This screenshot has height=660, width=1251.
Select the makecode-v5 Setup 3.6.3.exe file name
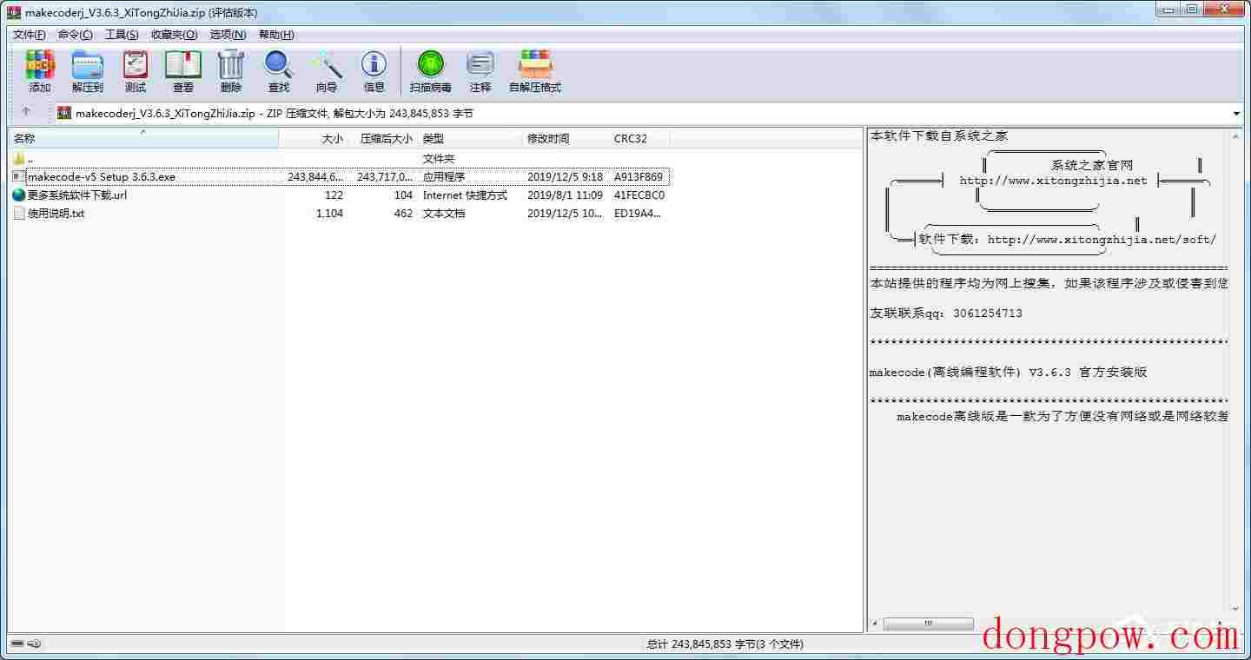[x=102, y=176]
